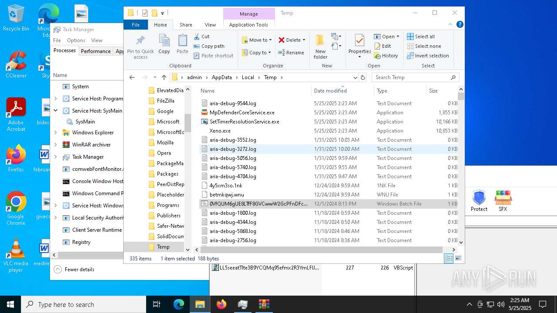Click Edit in Open group
Image resolution: width=557 pixels, height=313 pixels.
(383, 46)
